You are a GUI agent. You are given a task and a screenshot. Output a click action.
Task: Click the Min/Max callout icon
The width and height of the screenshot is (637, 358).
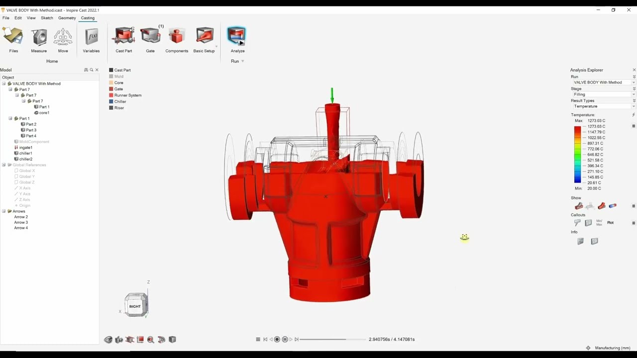(599, 223)
